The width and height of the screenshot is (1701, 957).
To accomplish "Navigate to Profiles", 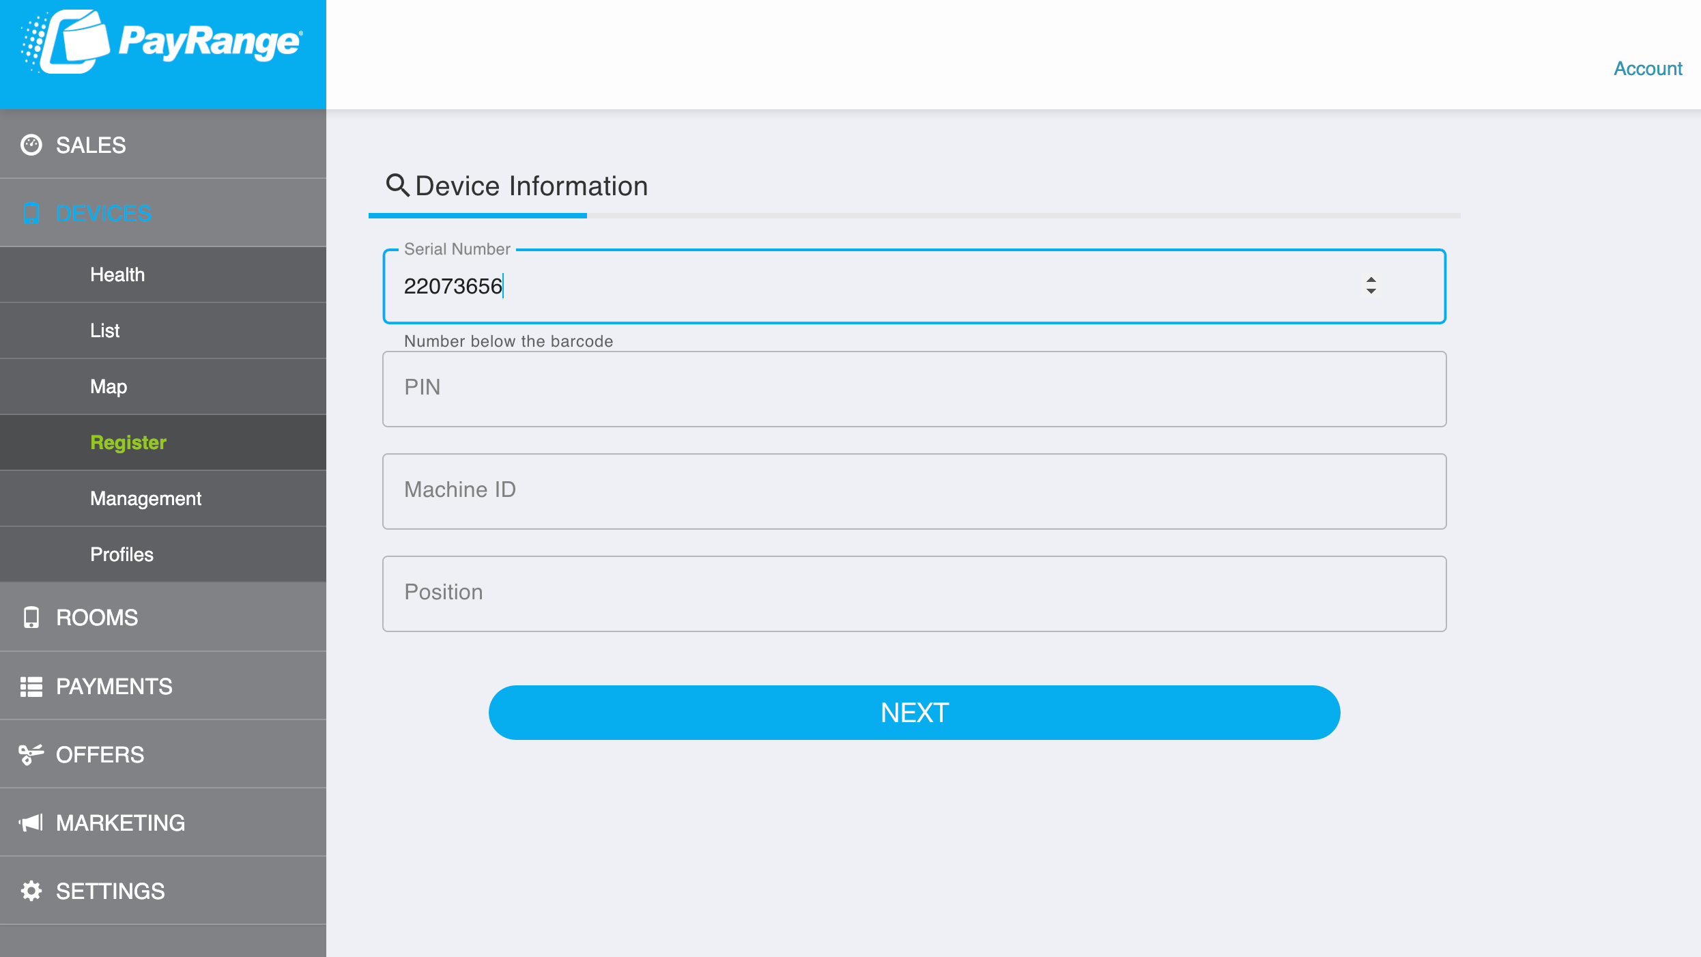I will [x=121, y=554].
